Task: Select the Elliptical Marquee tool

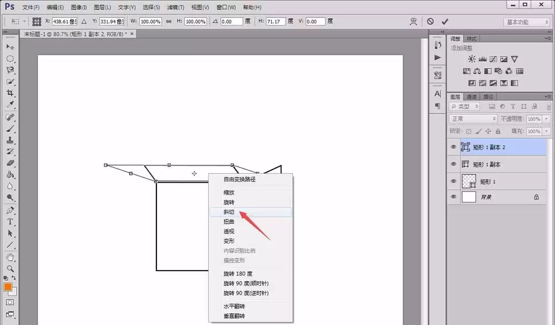Action: pyautogui.click(x=10, y=59)
